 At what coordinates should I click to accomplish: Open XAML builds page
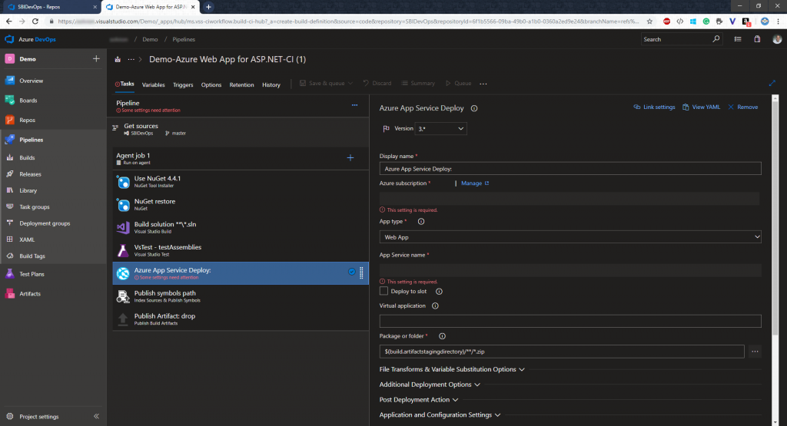[27, 239]
